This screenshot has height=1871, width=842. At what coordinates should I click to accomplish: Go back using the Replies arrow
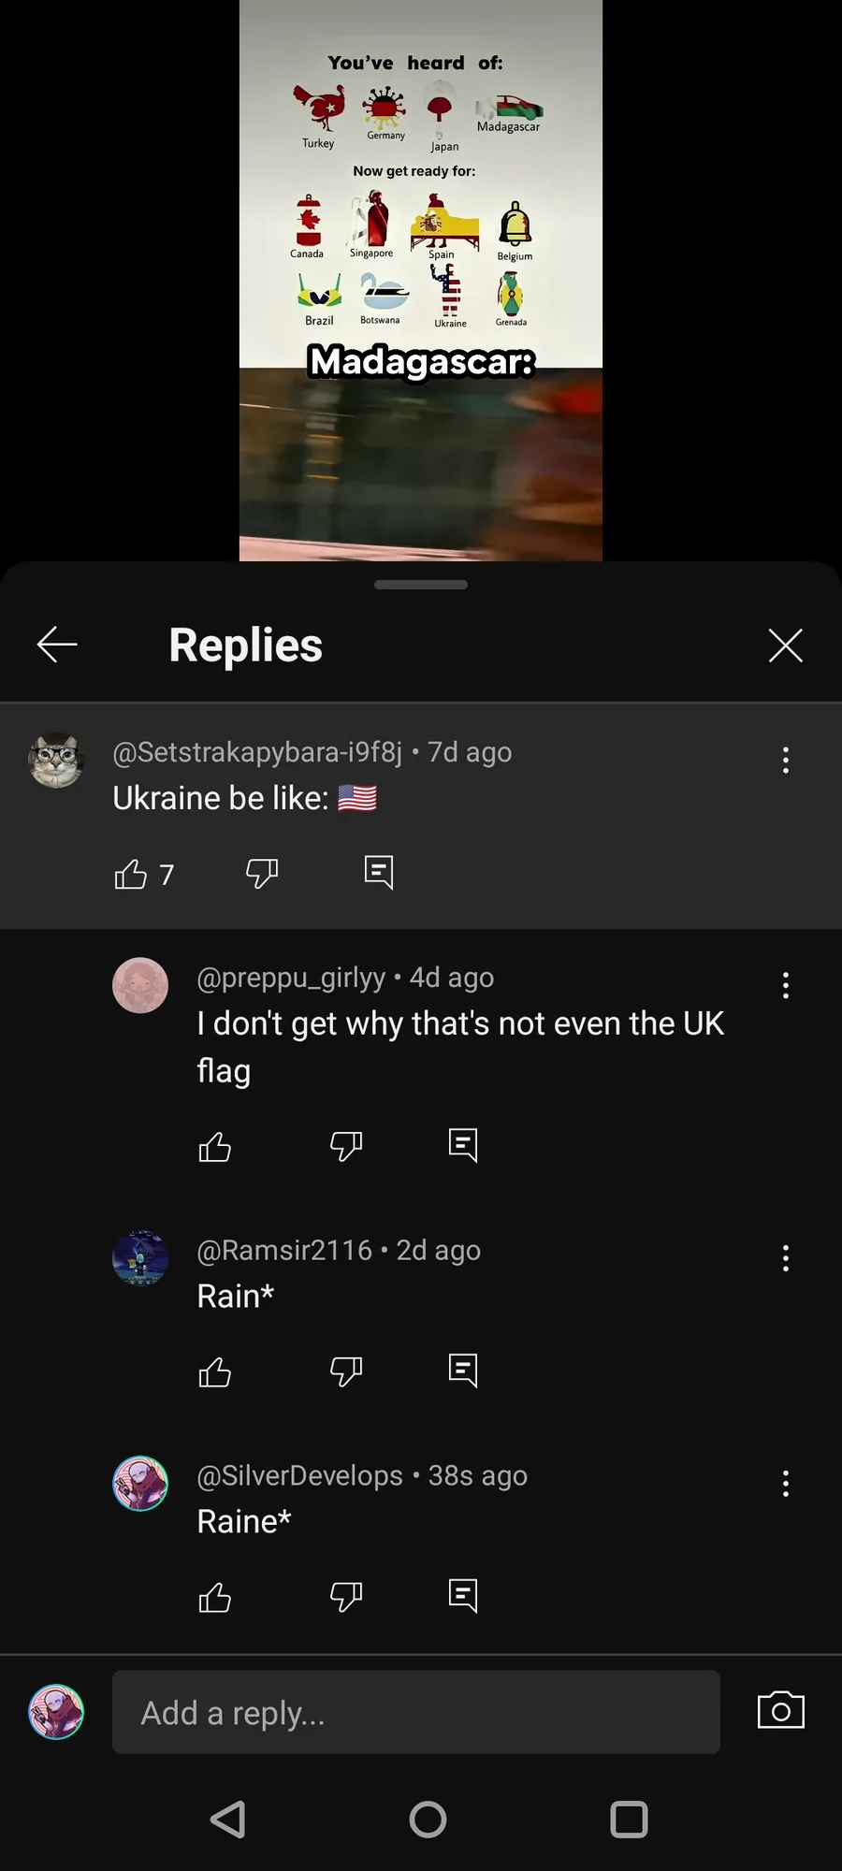point(57,645)
